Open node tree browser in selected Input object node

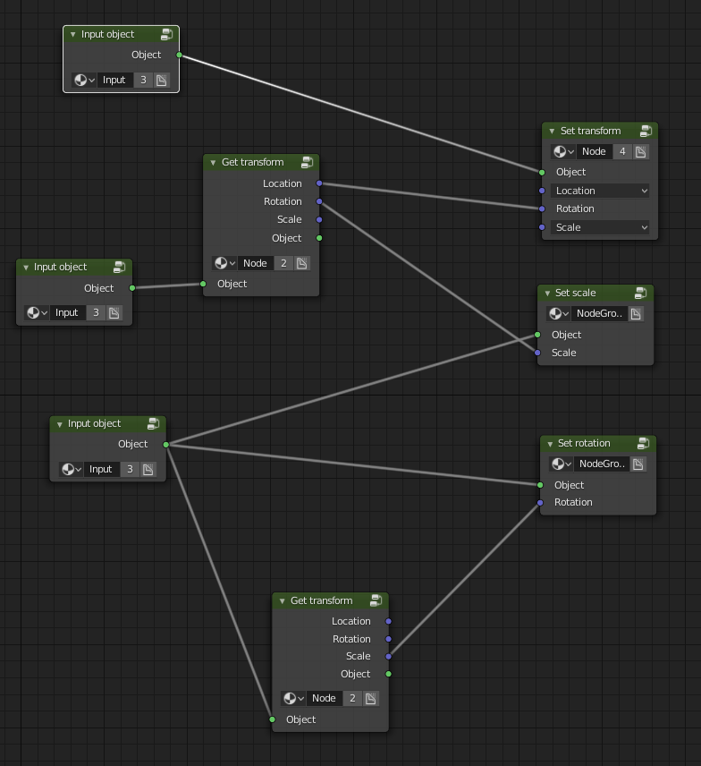[84, 81]
